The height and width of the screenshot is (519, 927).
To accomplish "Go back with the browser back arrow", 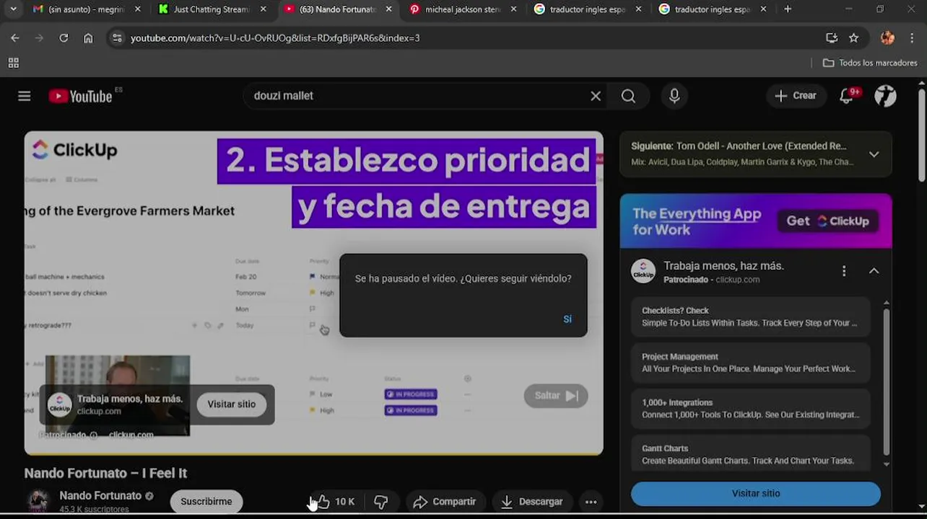I will (15, 38).
